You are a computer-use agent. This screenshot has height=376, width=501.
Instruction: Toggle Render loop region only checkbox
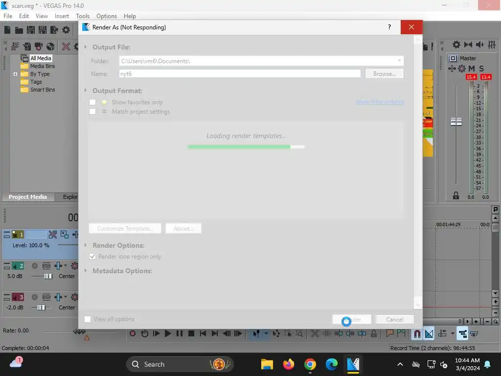(92, 257)
